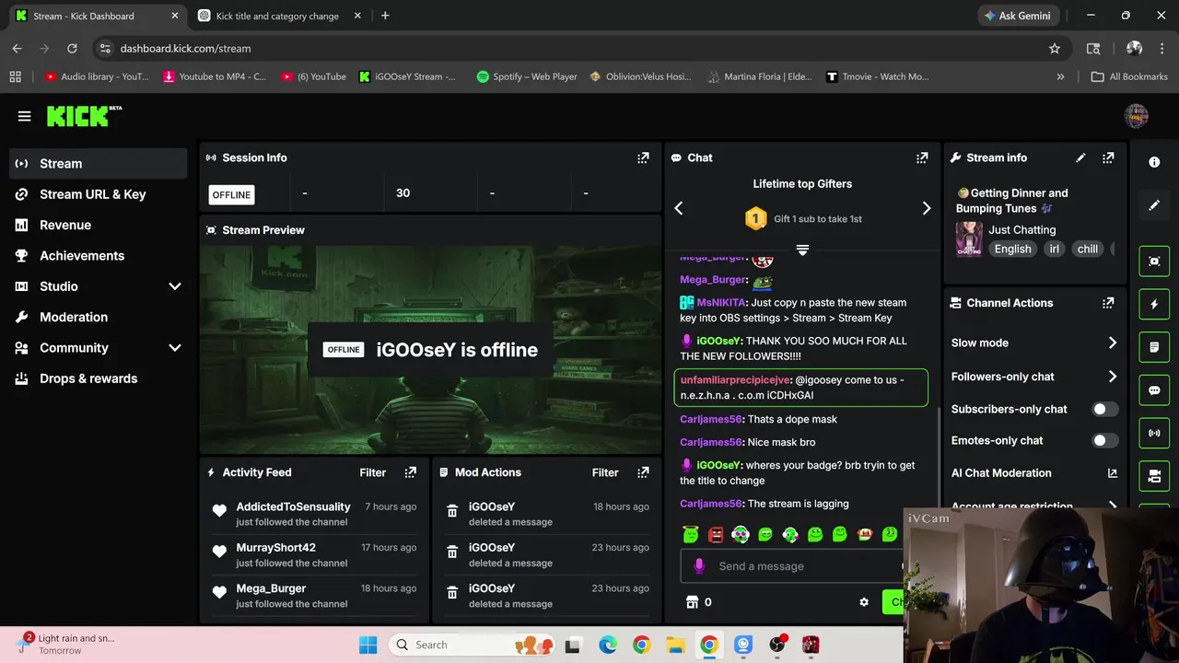Open AI Chat Moderation external link
Image resolution: width=1179 pixels, height=663 pixels.
click(1112, 473)
